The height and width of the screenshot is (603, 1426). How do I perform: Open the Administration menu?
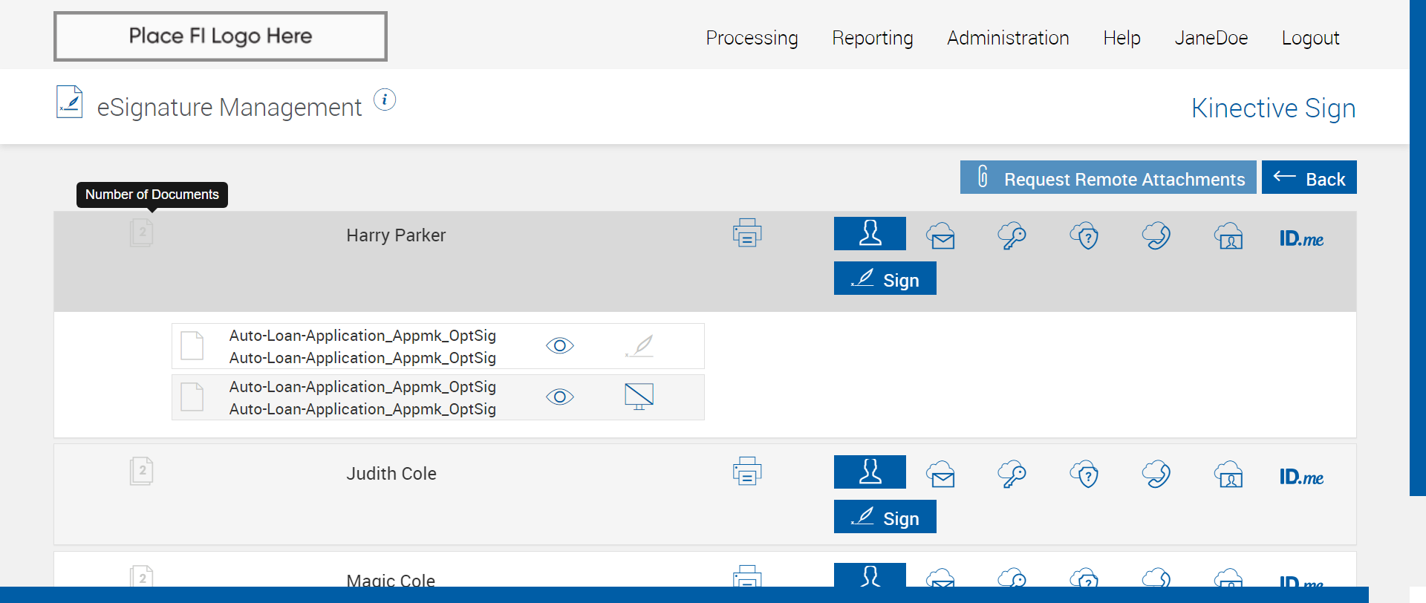(x=1008, y=38)
